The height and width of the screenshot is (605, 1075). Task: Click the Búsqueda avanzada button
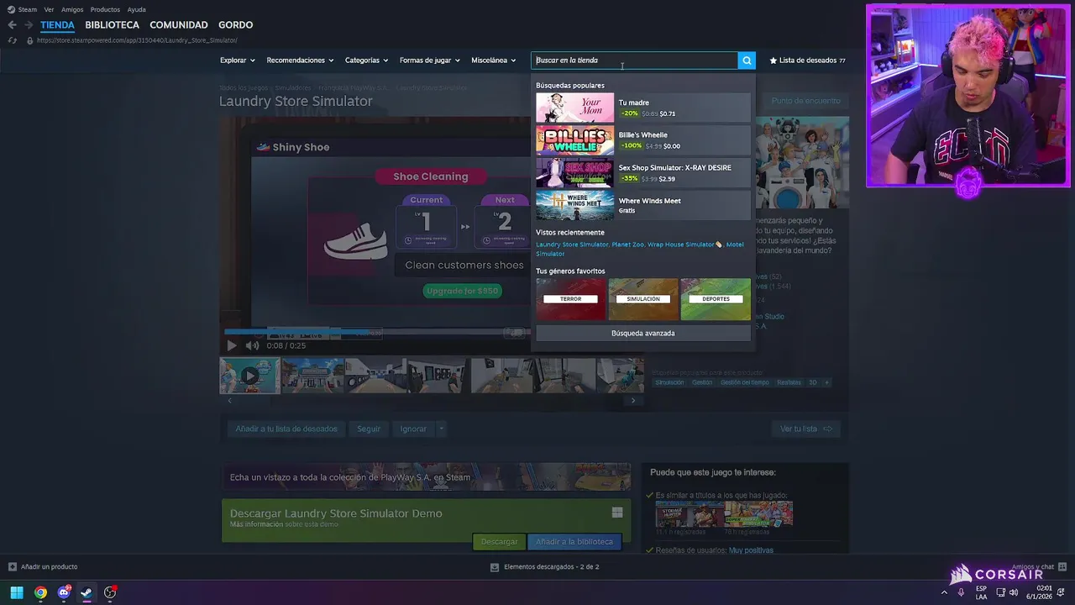(643, 334)
